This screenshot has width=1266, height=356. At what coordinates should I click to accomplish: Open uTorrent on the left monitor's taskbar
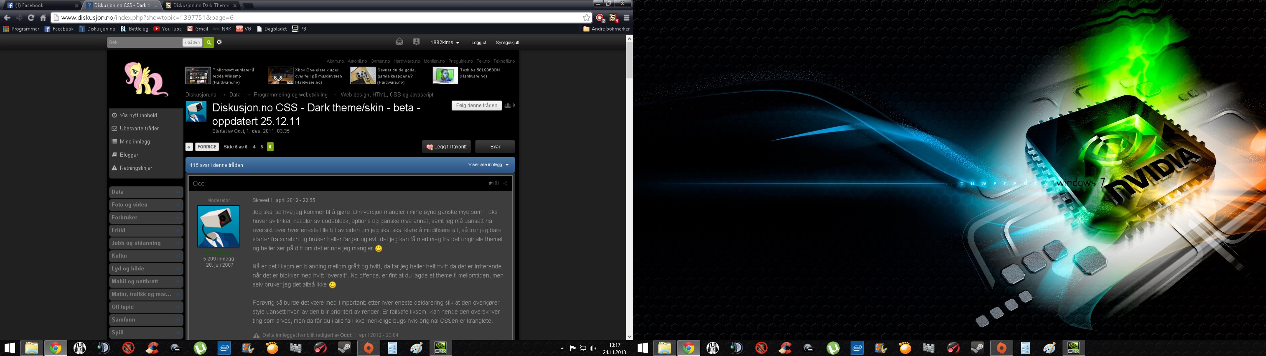pos(200,348)
